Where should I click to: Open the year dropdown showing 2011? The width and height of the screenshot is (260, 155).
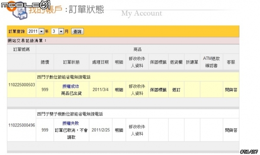[35, 31]
